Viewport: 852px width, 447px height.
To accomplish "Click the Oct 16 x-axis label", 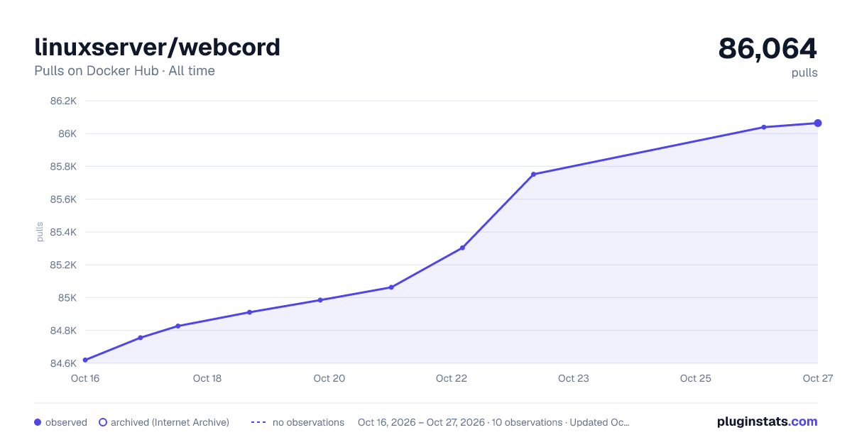I will [85, 378].
